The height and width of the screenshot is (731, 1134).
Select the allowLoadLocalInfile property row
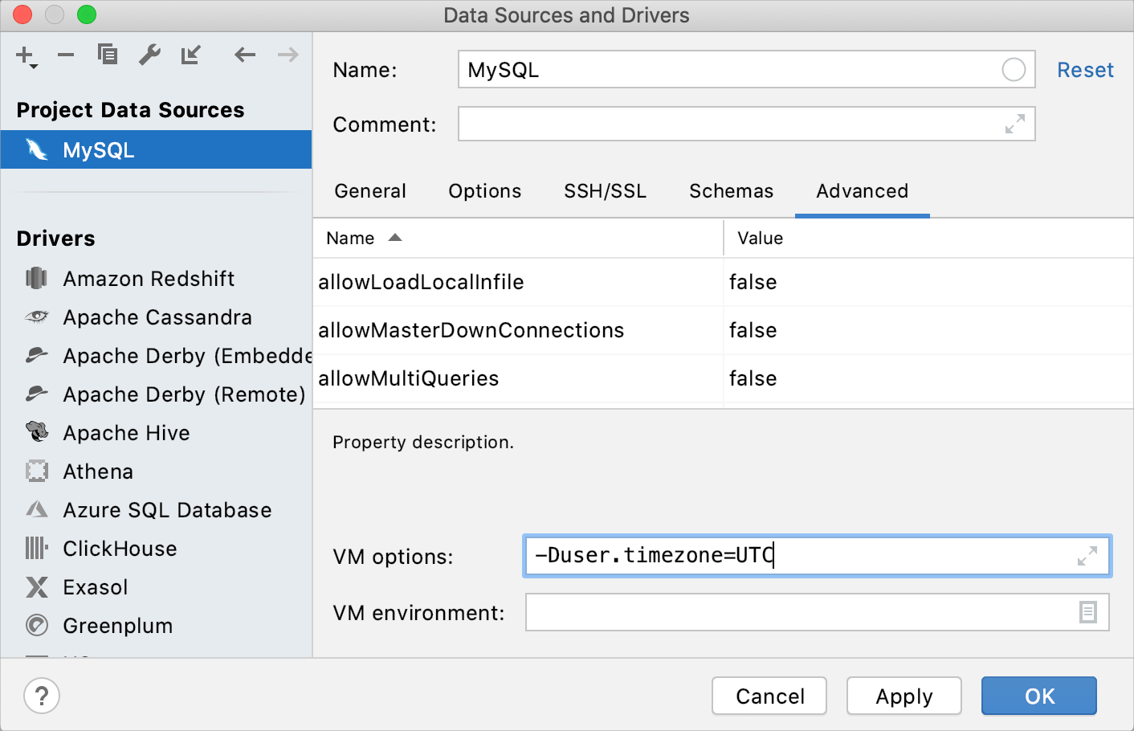coord(723,282)
